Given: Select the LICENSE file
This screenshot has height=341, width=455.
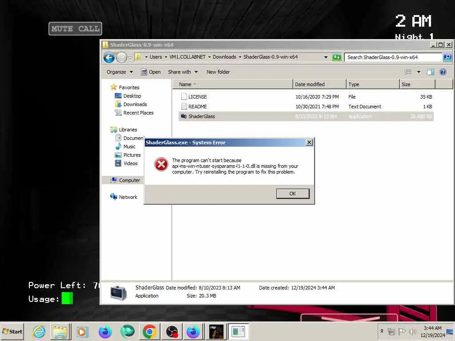Looking at the screenshot, I should tap(306, 97).
